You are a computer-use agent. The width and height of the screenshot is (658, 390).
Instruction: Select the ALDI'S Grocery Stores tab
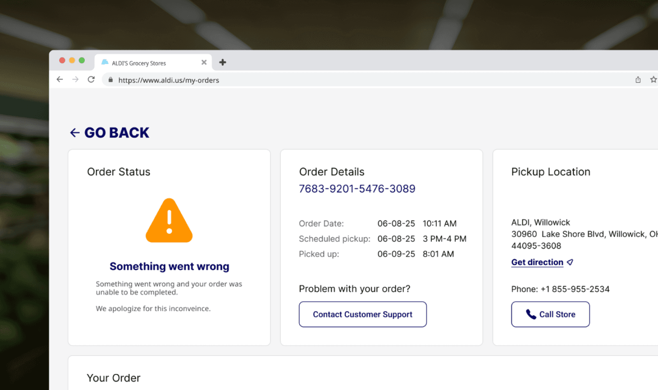pos(153,62)
